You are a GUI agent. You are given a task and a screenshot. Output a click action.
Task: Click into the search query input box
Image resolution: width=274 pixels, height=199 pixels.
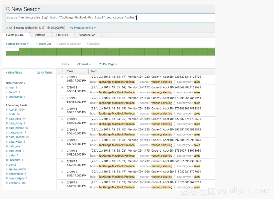(x=110, y=18)
